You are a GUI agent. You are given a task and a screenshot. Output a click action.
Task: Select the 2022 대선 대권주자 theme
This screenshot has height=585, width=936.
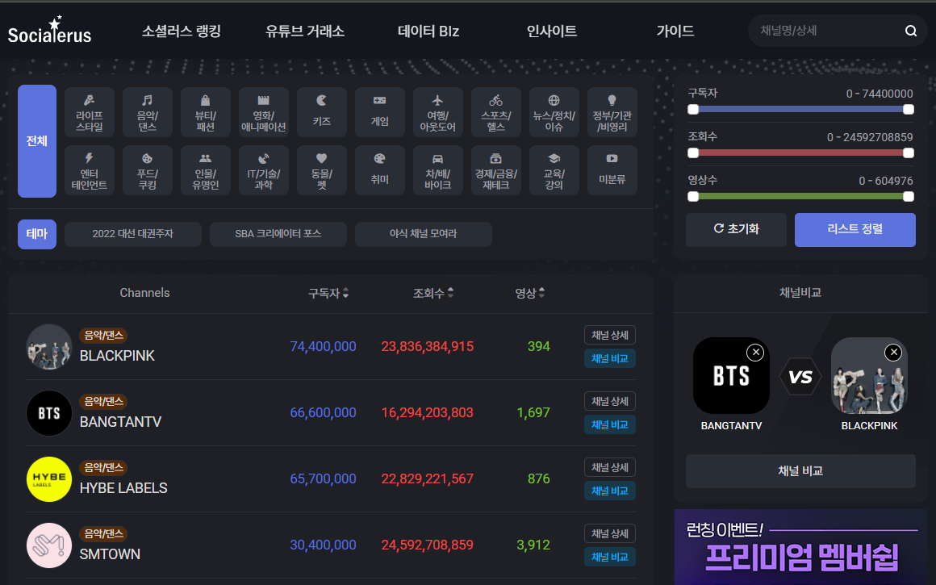point(133,234)
